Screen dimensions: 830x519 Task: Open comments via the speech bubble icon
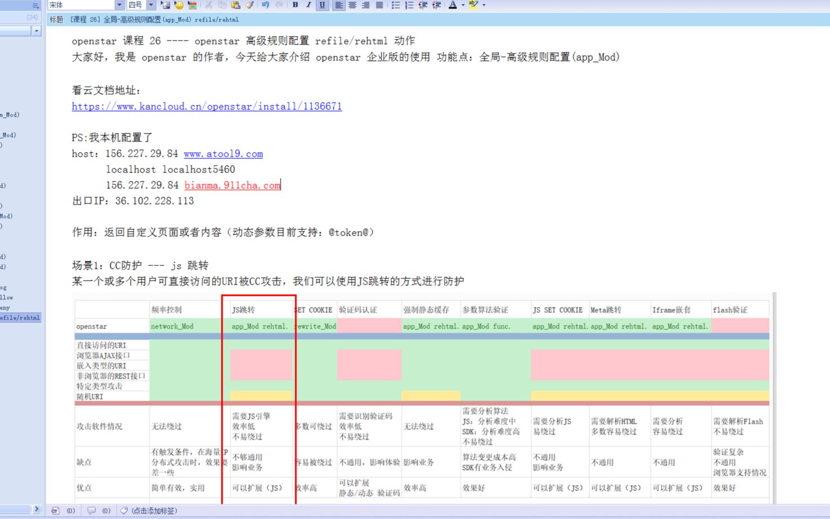[92, 511]
